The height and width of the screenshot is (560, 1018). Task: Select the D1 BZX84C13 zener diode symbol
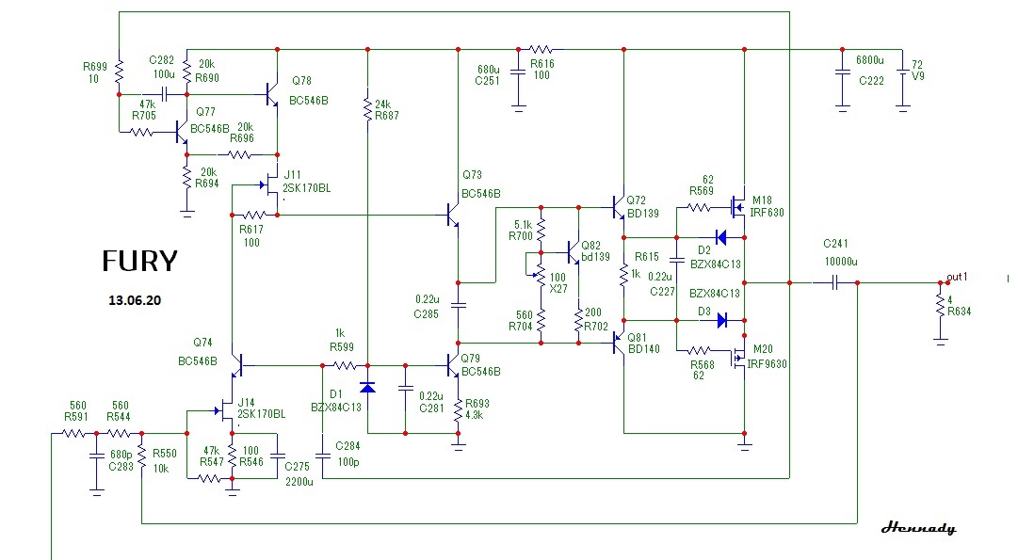pos(367,388)
